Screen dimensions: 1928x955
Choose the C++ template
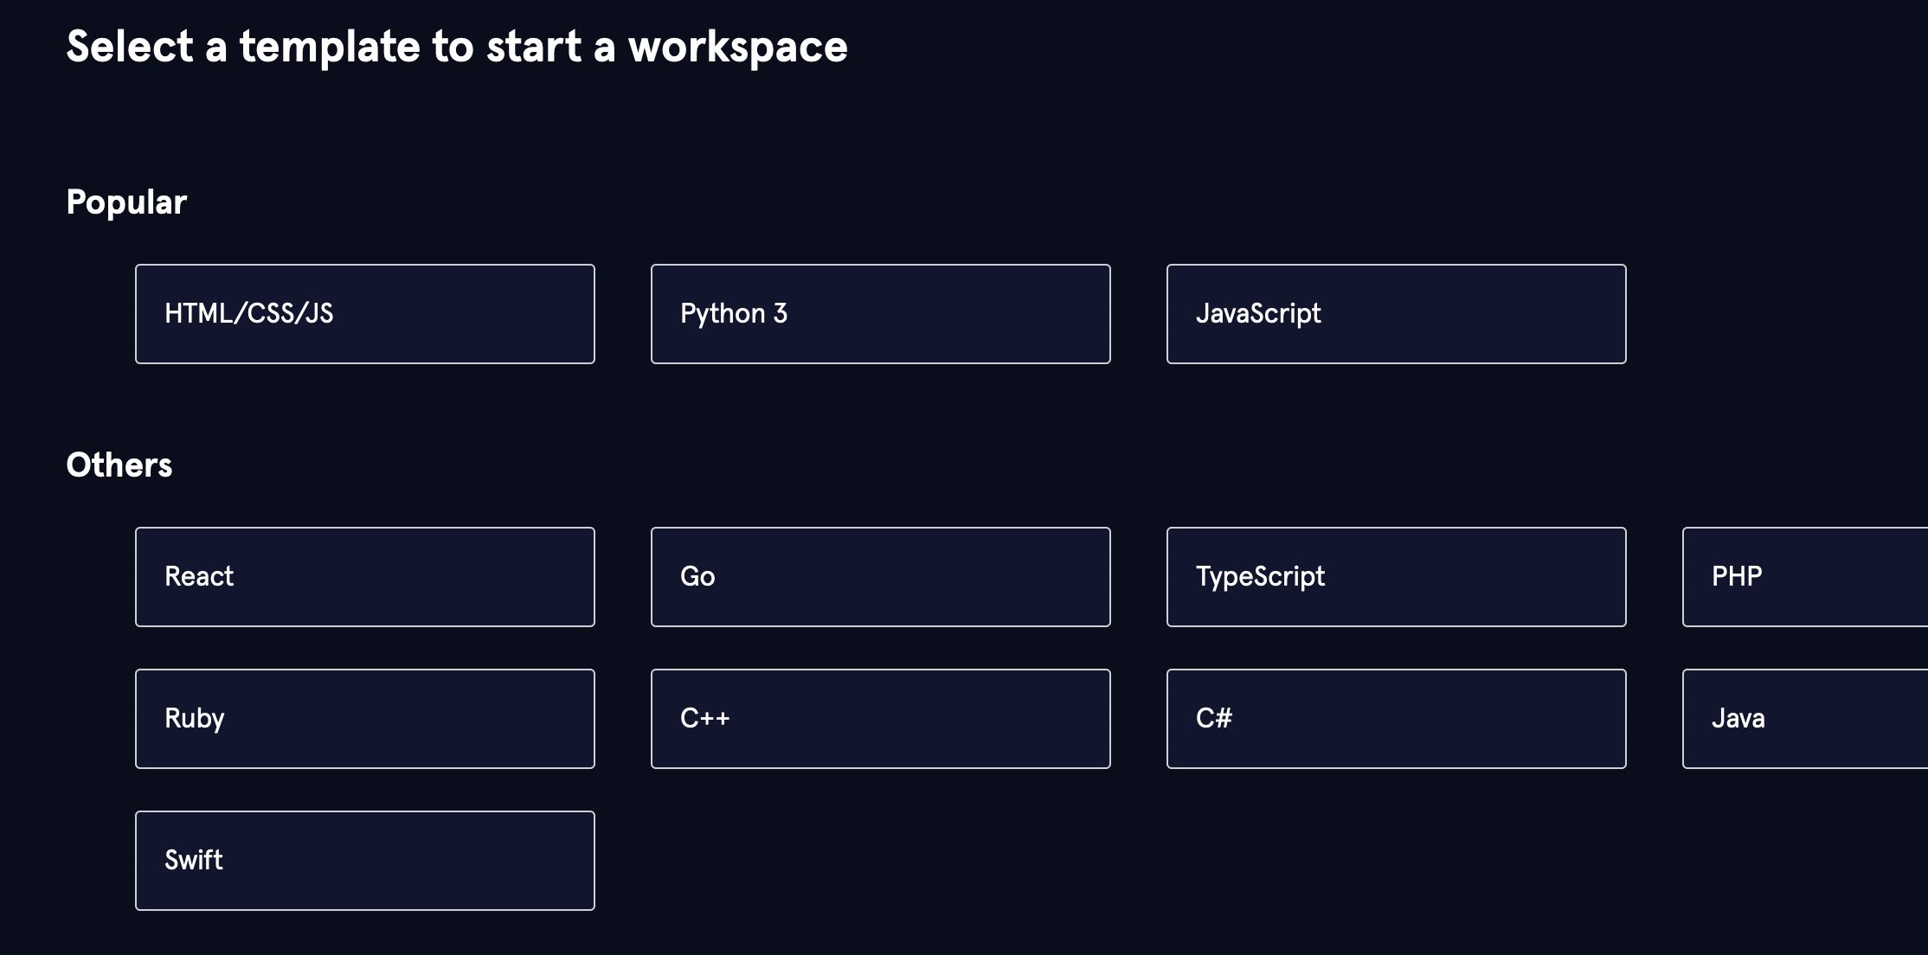tap(880, 719)
